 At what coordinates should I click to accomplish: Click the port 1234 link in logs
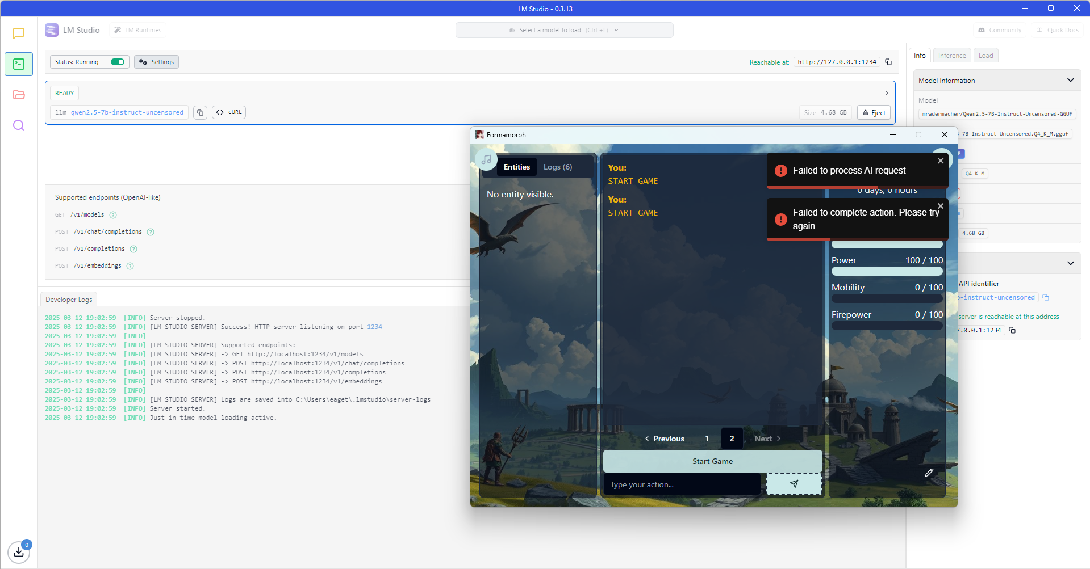tap(374, 327)
